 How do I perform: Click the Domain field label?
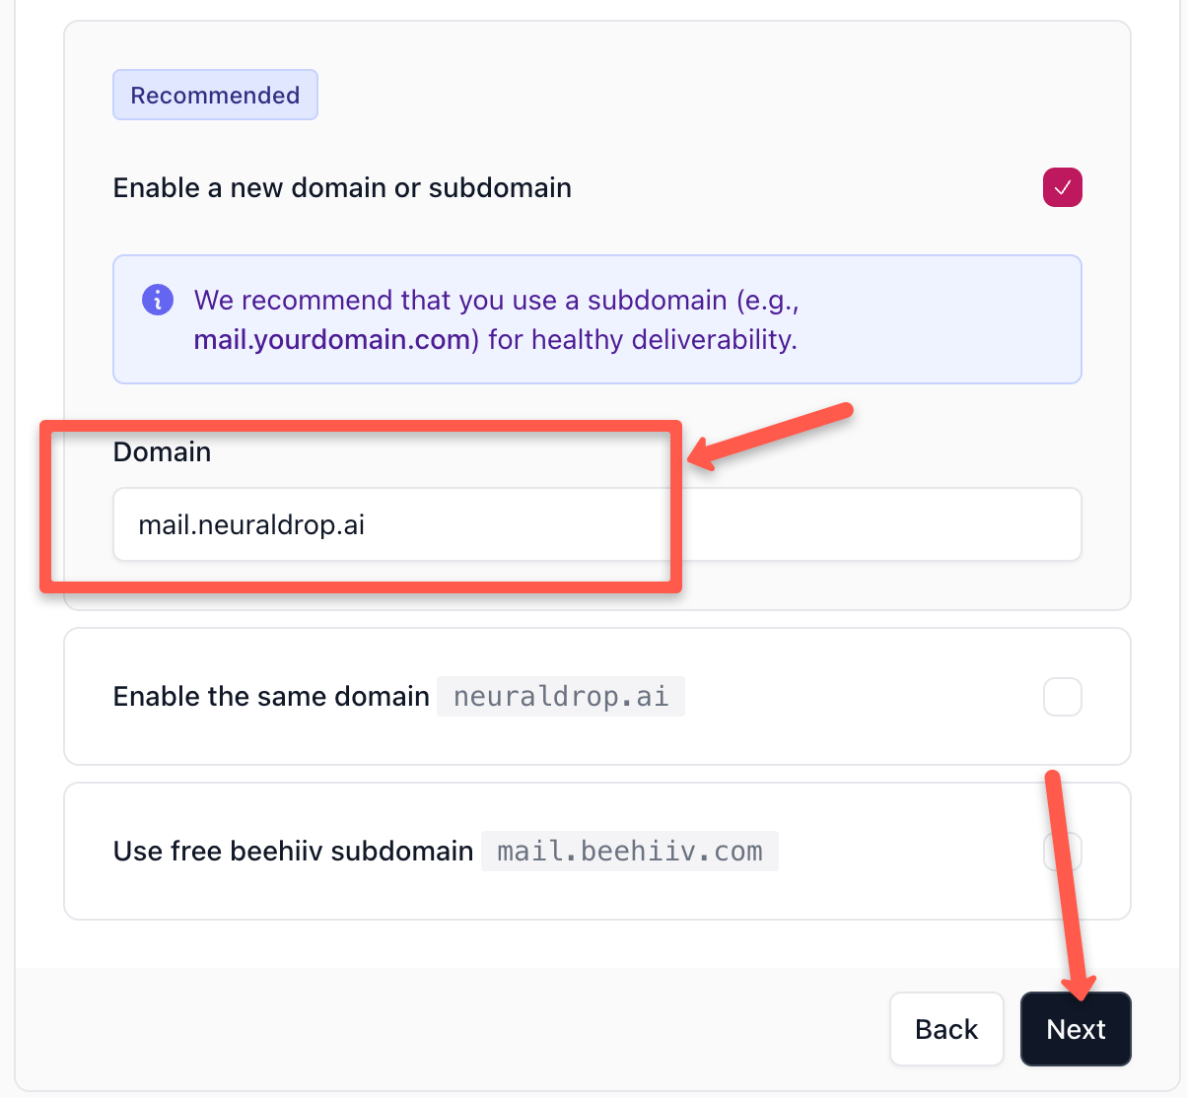162,451
